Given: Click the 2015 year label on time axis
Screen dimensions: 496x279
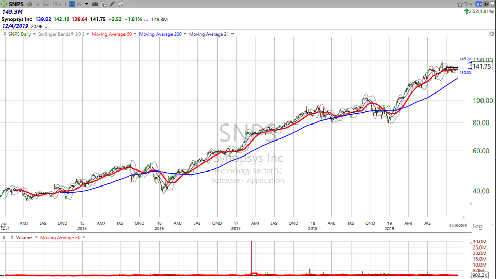Looking at the screenshot, I should pyautogui.click(x=82, y=228).
